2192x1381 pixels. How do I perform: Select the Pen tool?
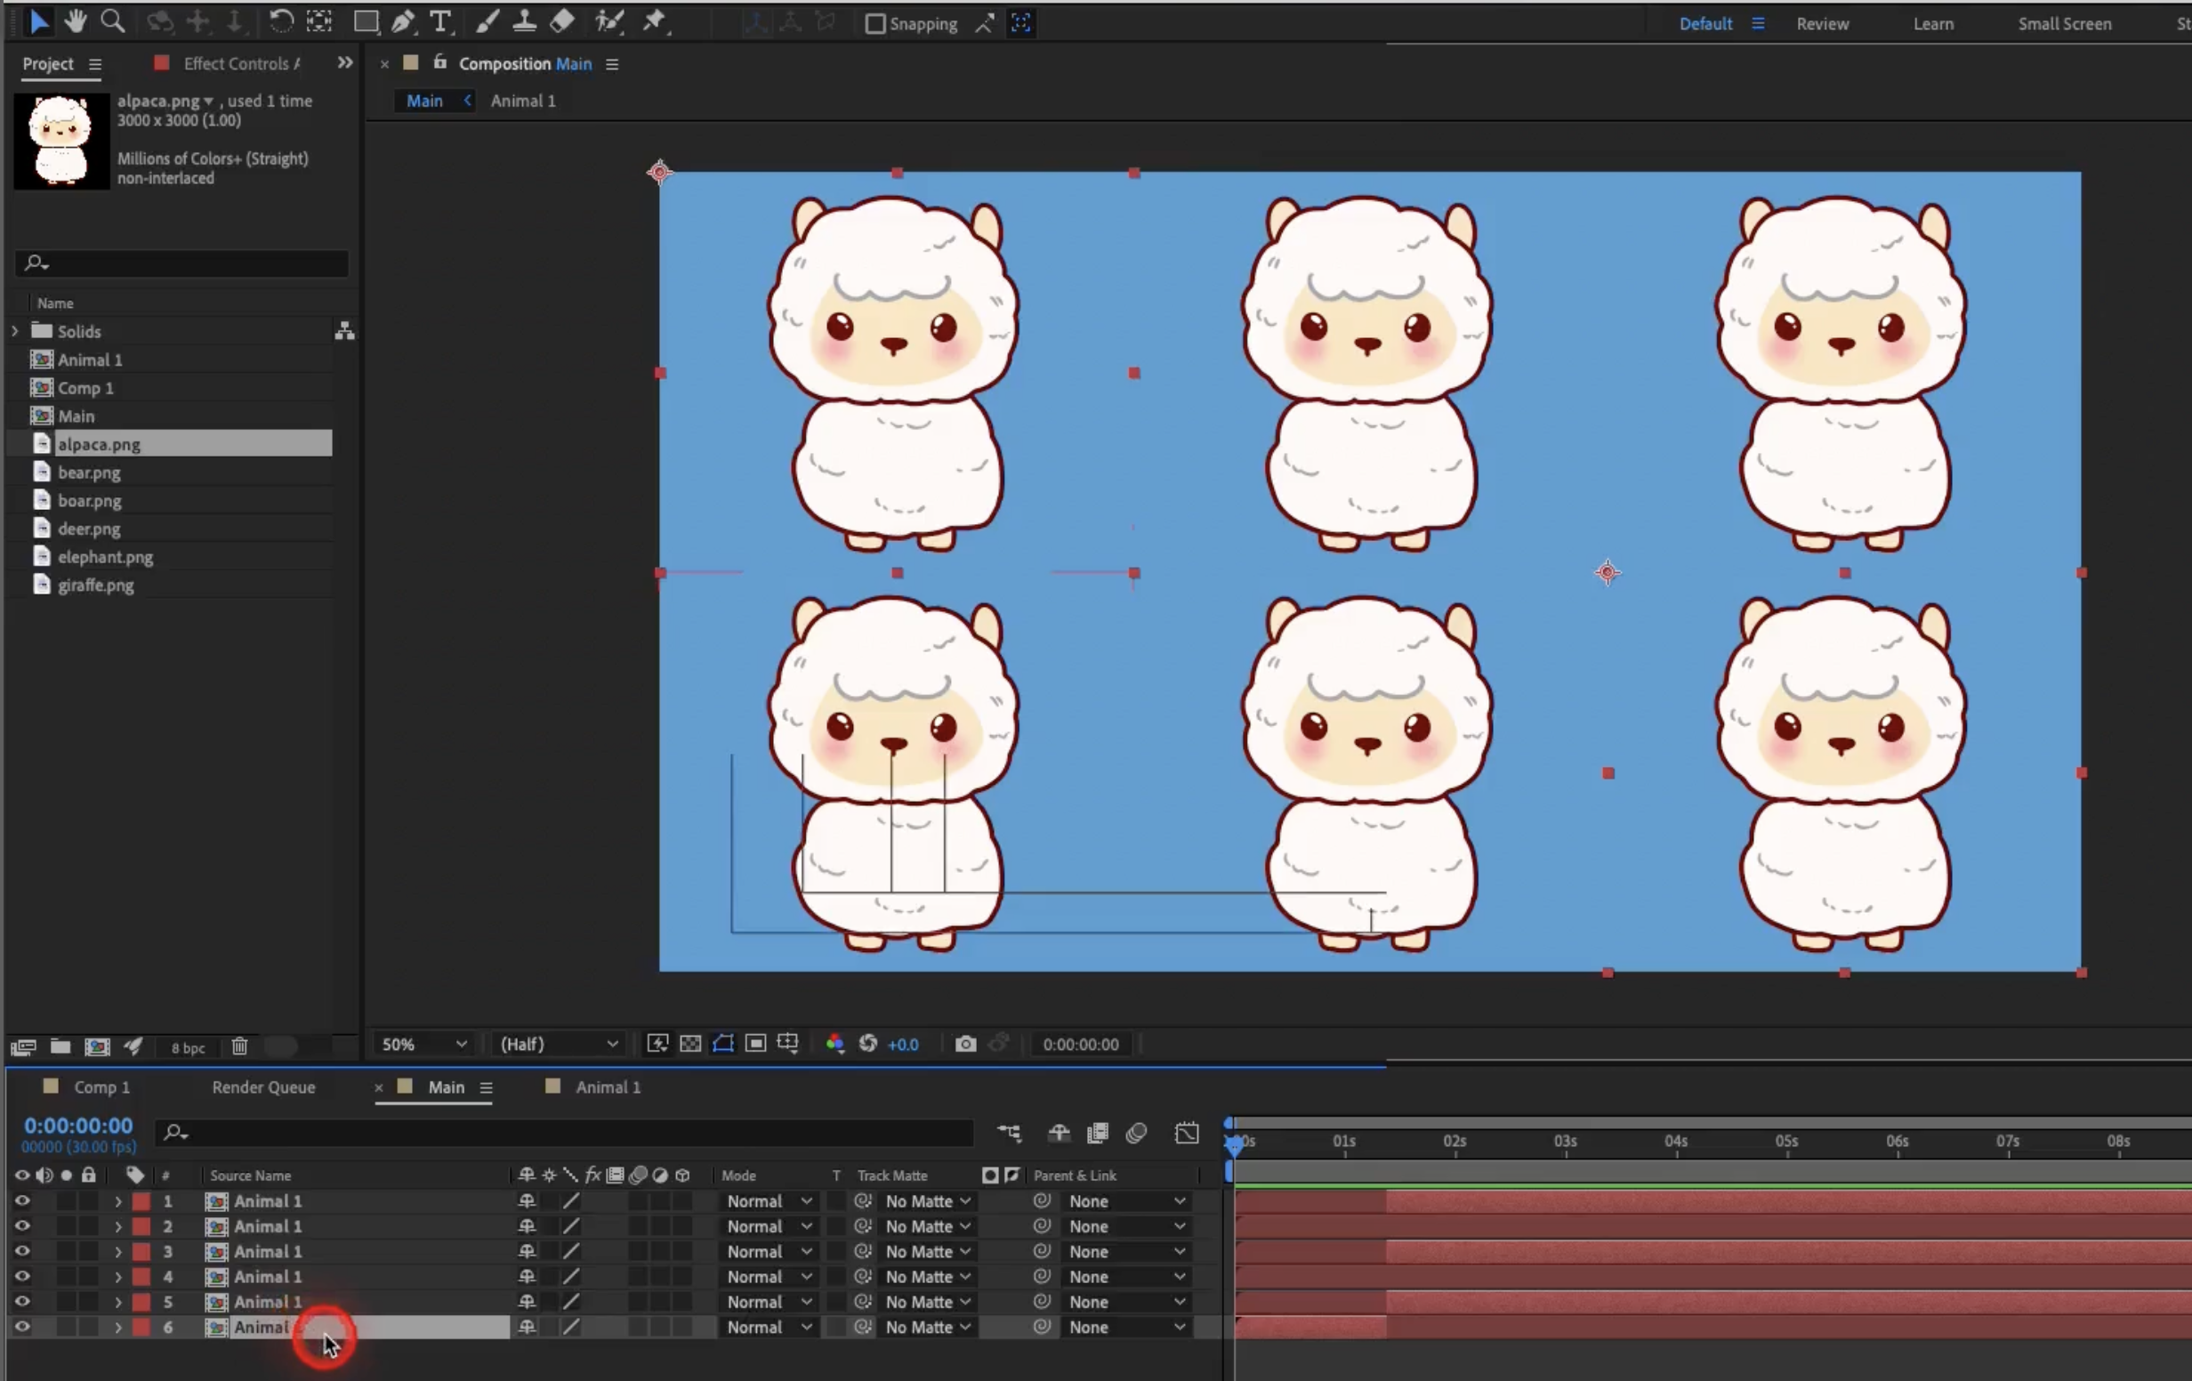pyautogui.click(x=402, y=22)
